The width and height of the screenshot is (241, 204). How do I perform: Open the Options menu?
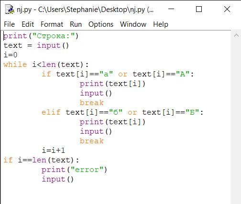point(101,24)
